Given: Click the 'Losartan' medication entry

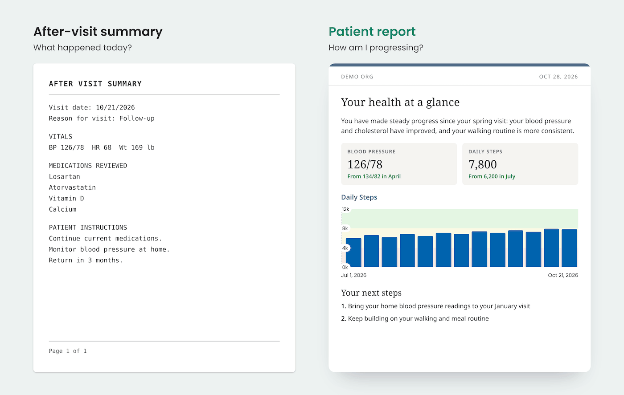Looking at the screenshot, I should 65,176.
